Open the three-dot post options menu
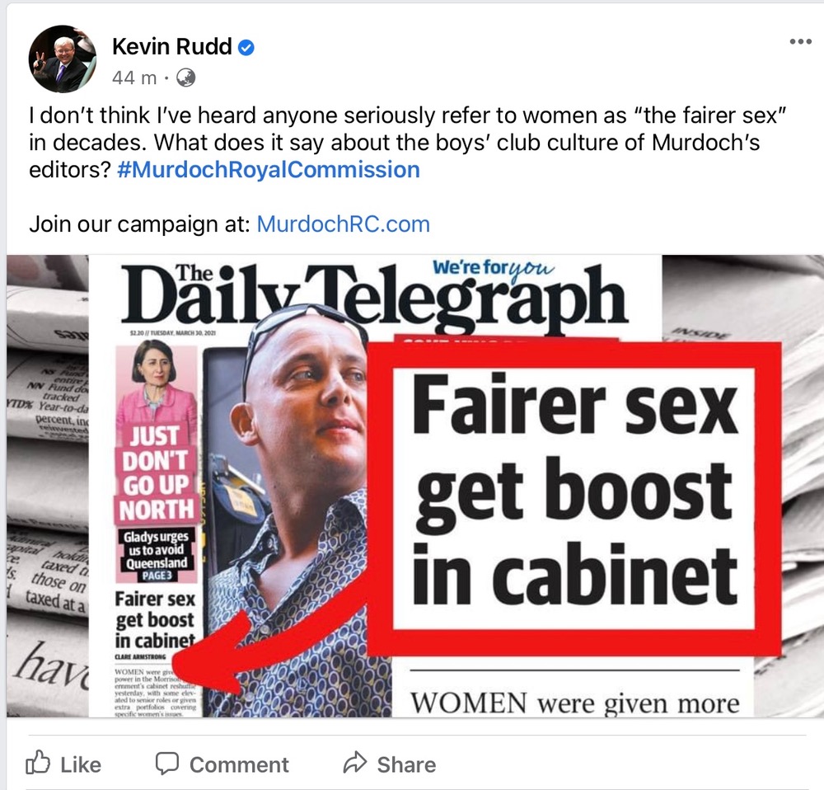Screen dimensions: 824x790 (800, 41)
